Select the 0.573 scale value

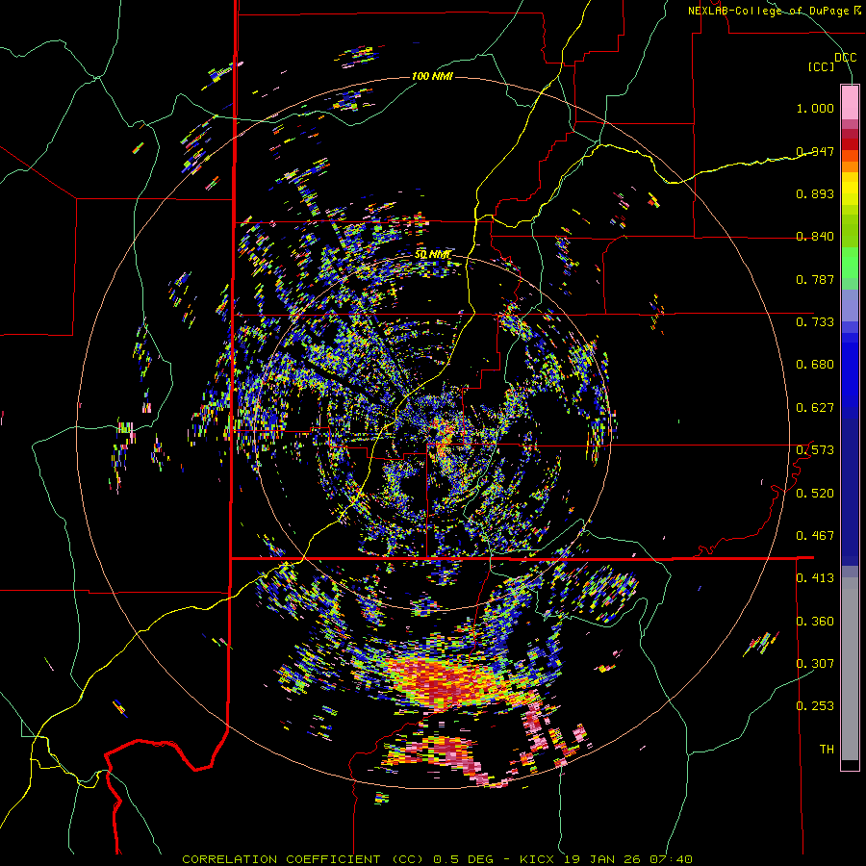pos(815,450)
